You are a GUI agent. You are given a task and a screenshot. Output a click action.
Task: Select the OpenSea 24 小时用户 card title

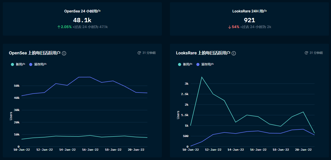coord(82,11)
